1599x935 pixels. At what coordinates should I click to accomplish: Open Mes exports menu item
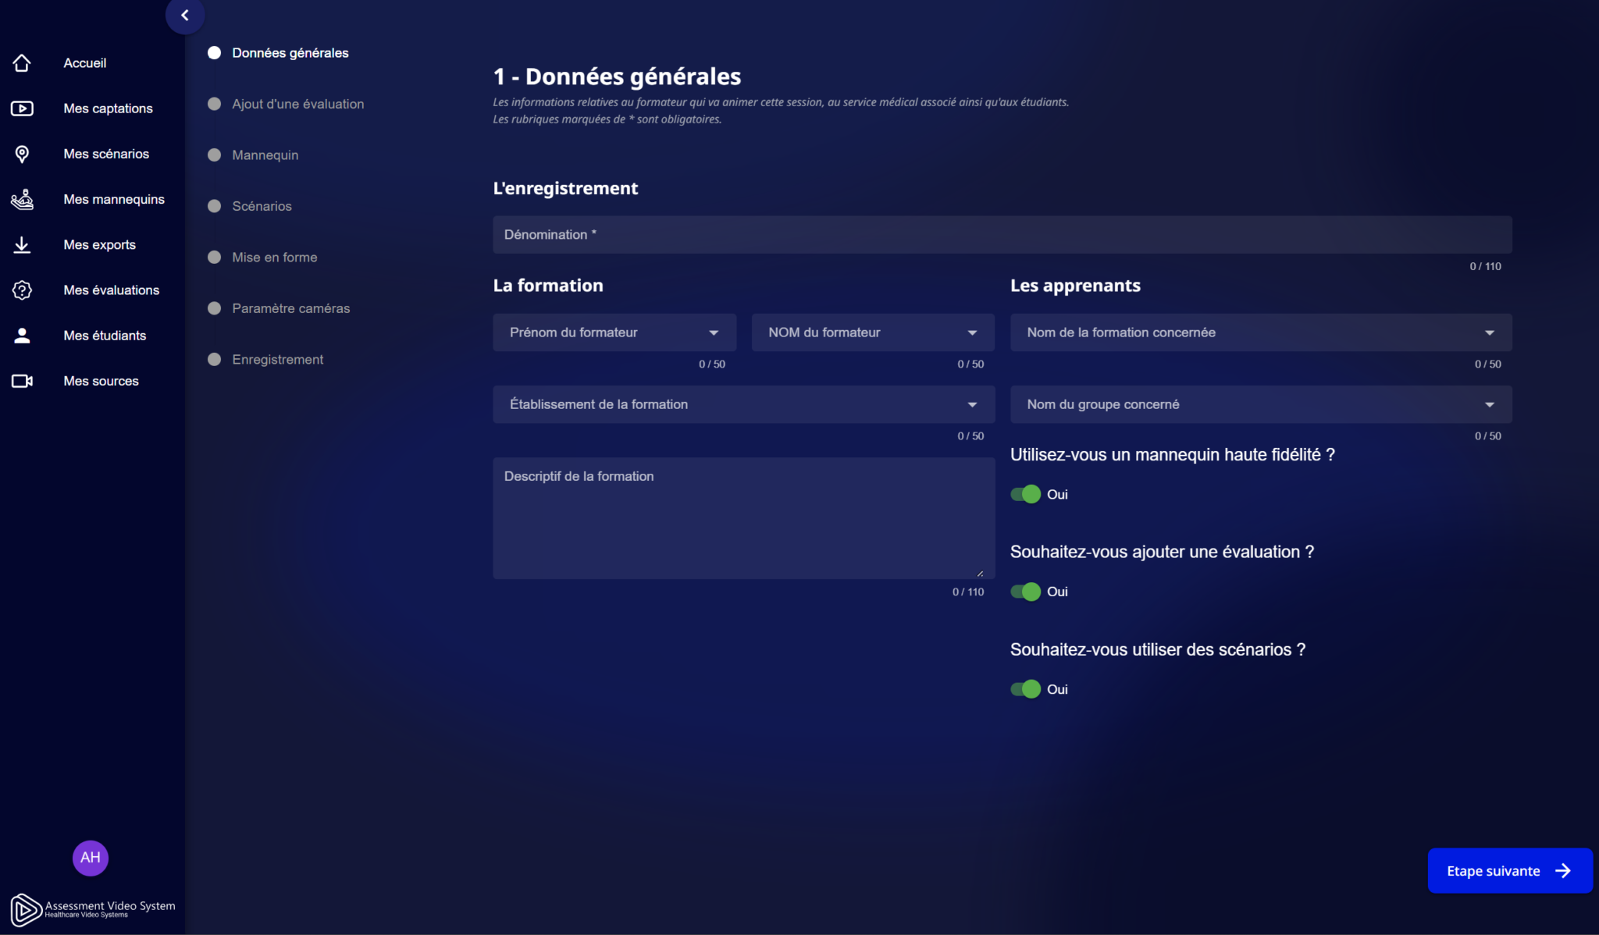coord(100,245)
